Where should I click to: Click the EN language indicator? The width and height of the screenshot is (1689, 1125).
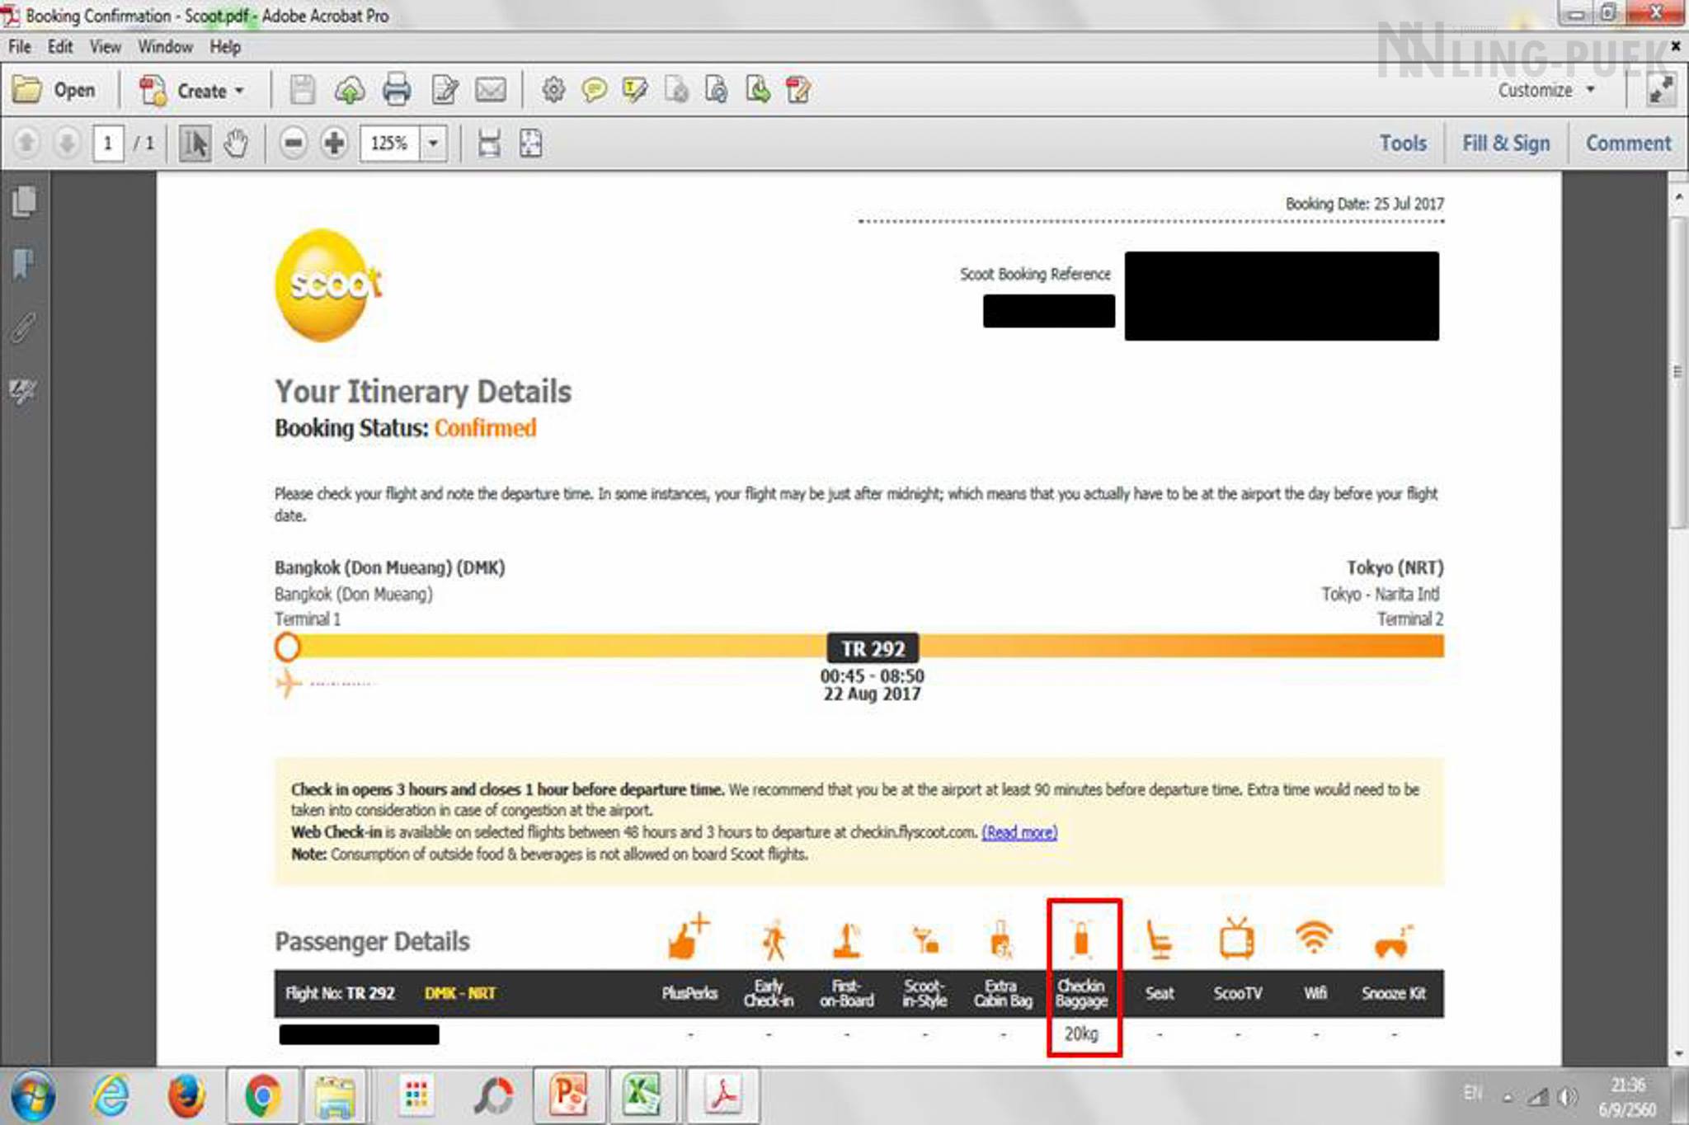click(1473, 1094)
